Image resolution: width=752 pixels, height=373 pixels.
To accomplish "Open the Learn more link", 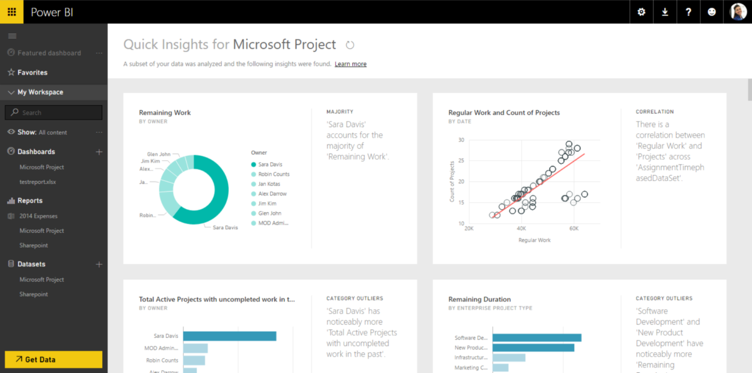I will coord(350,63).
